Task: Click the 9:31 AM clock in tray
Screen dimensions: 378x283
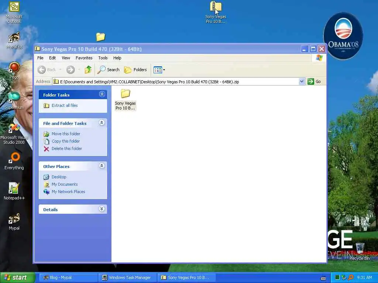Action: pyautogui.click(x=364, y=277)
